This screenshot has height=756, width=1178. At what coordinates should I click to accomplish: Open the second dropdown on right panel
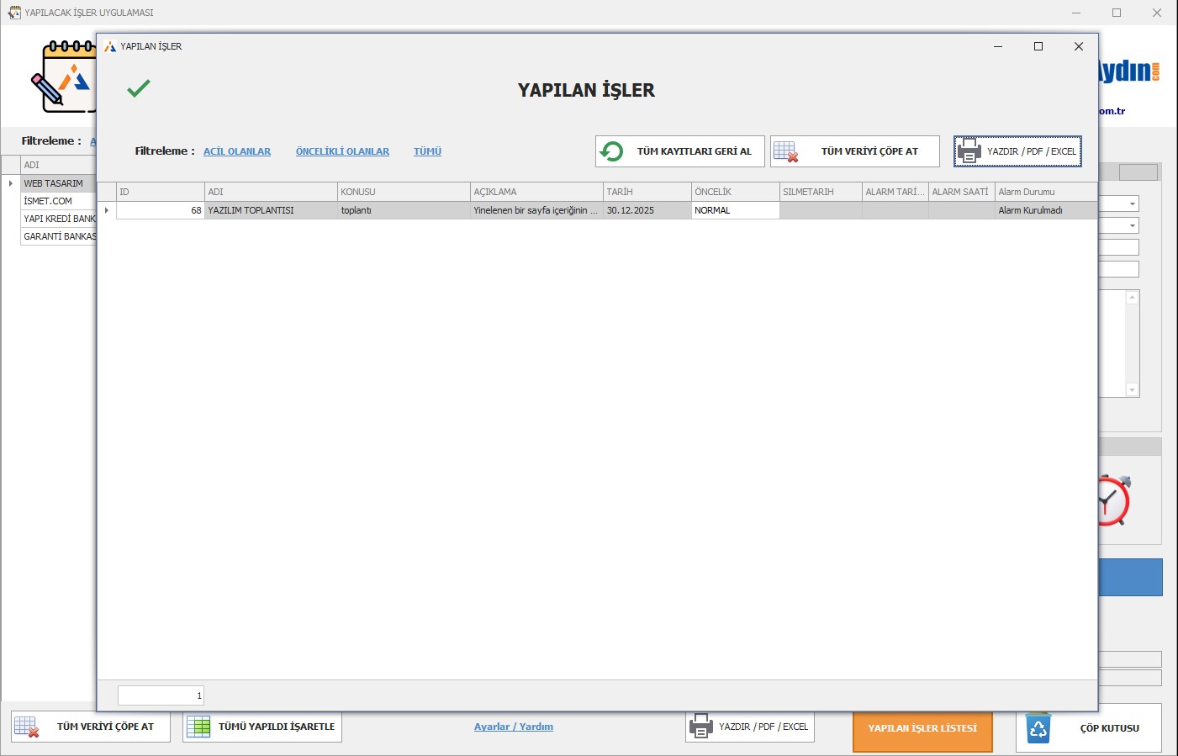pyautogui.click(x=1132, y=225)
